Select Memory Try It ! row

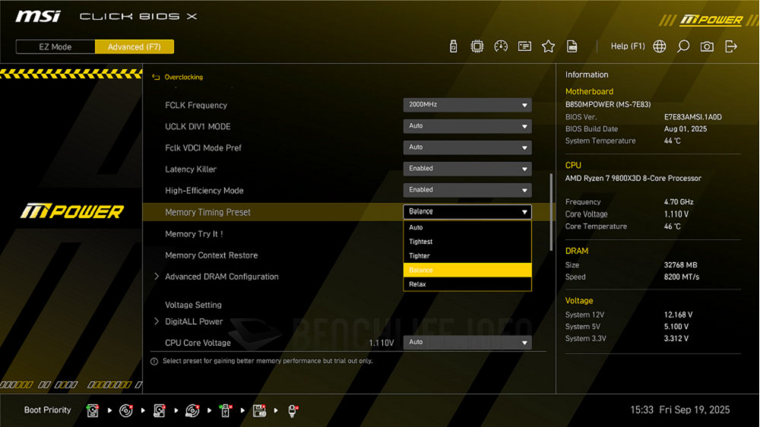point(194,234)
